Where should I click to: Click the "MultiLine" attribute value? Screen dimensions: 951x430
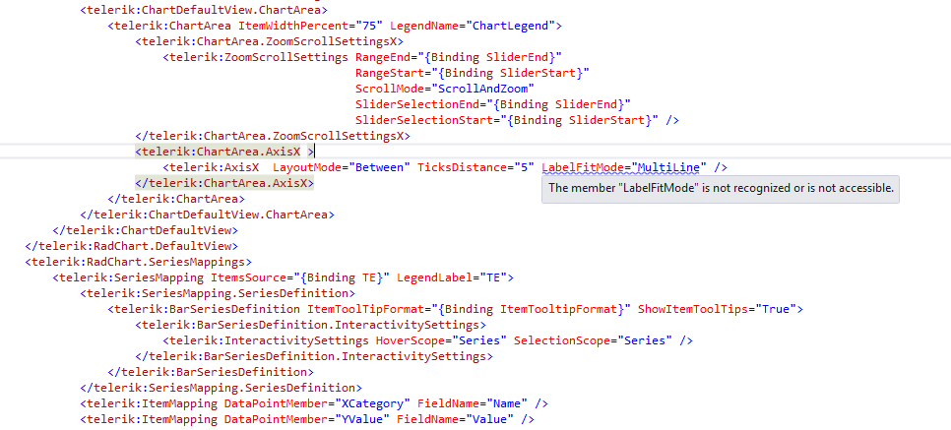pos(669,167)
